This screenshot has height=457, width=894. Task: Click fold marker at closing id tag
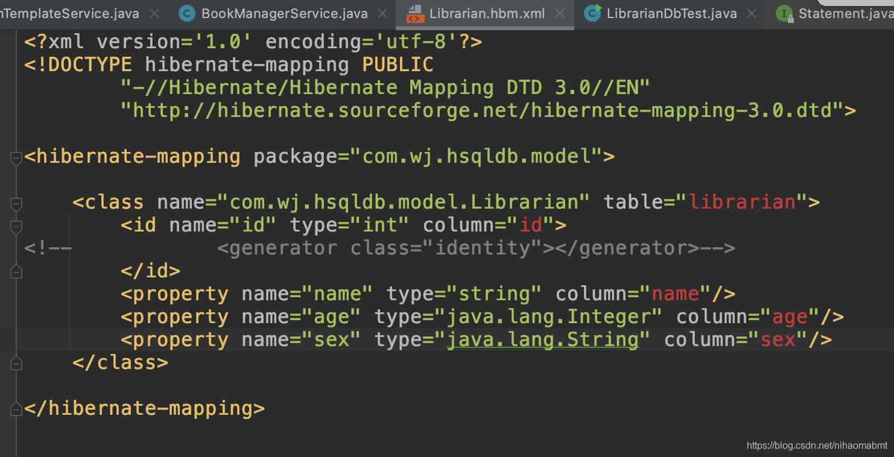click(x=17, y=273)
